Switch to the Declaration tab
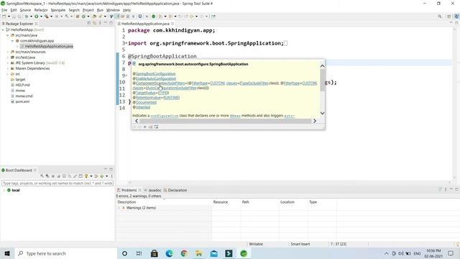The width and height of the screenshot is (460, 259). click(x=175, y=190)
